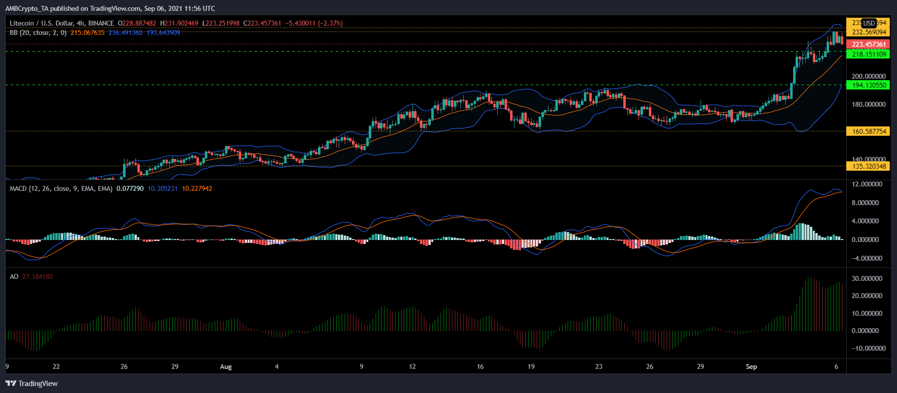
Task: Open the USD currency label on price axis
Action: tap(869, 23)
